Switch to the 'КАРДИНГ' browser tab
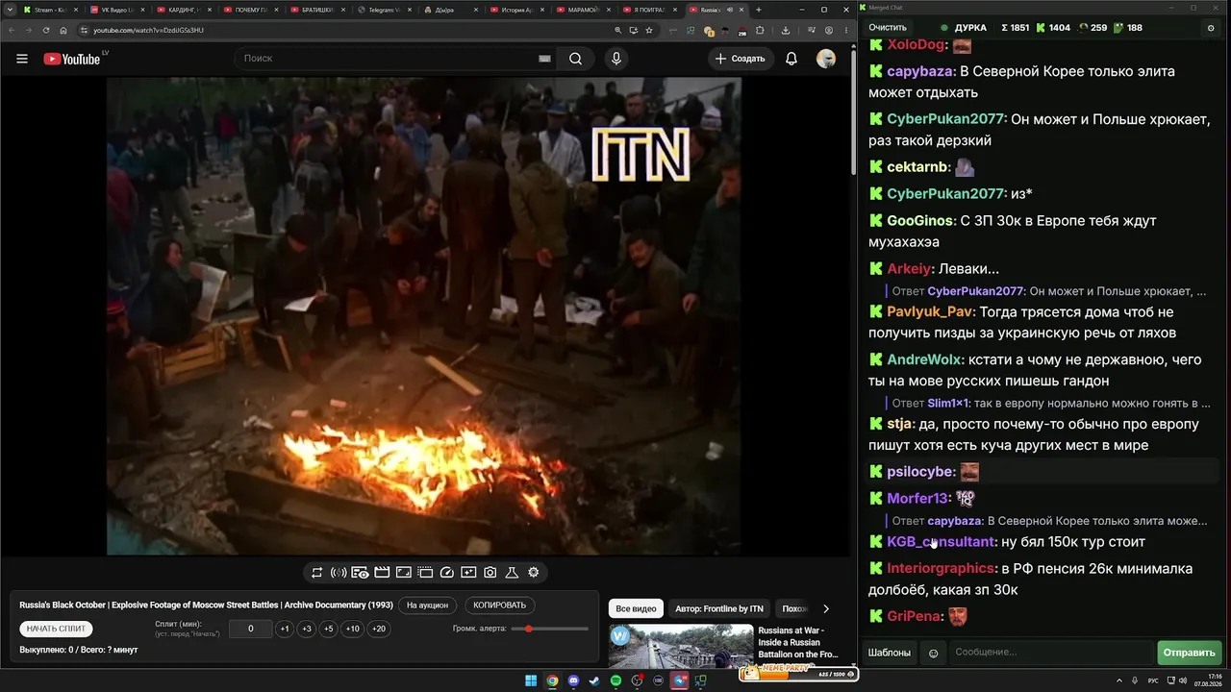Viewport: 1231px width, 692px height. point(184,10)
